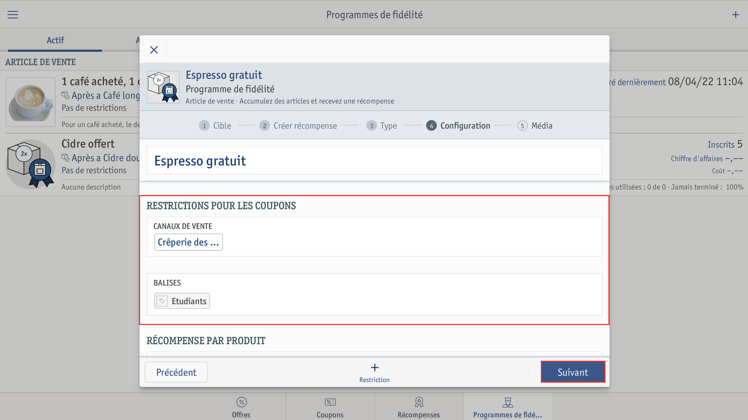Add a new loyalty program with plus icon
Image resolution: width=748 pixels, height=420 pixels.
pyautogui.click(x=735, y=15)
